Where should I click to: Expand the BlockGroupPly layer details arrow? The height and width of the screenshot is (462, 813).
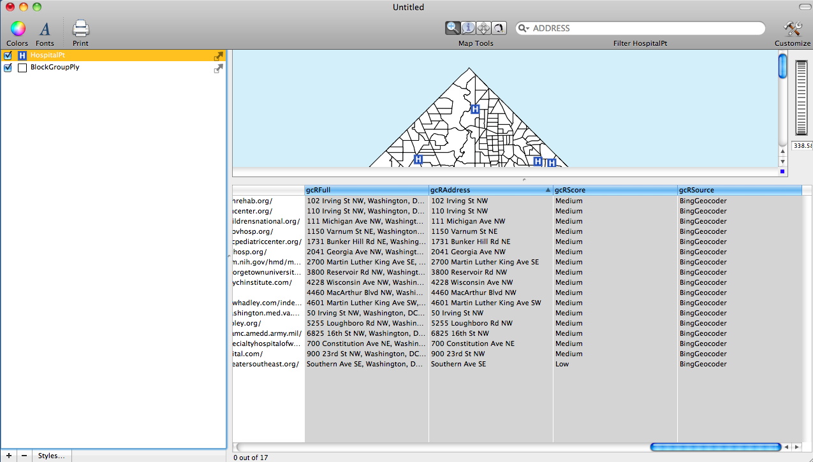(219, 68)
